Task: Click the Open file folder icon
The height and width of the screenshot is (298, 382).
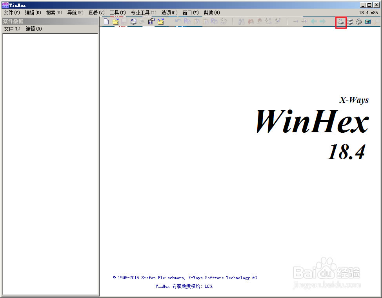Action: click(x=115, y=22)
